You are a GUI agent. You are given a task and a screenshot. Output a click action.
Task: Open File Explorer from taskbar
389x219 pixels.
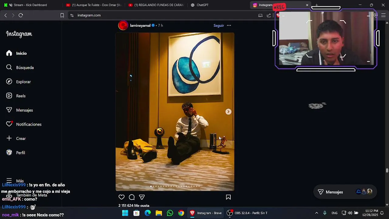click(x=159, y=213)
